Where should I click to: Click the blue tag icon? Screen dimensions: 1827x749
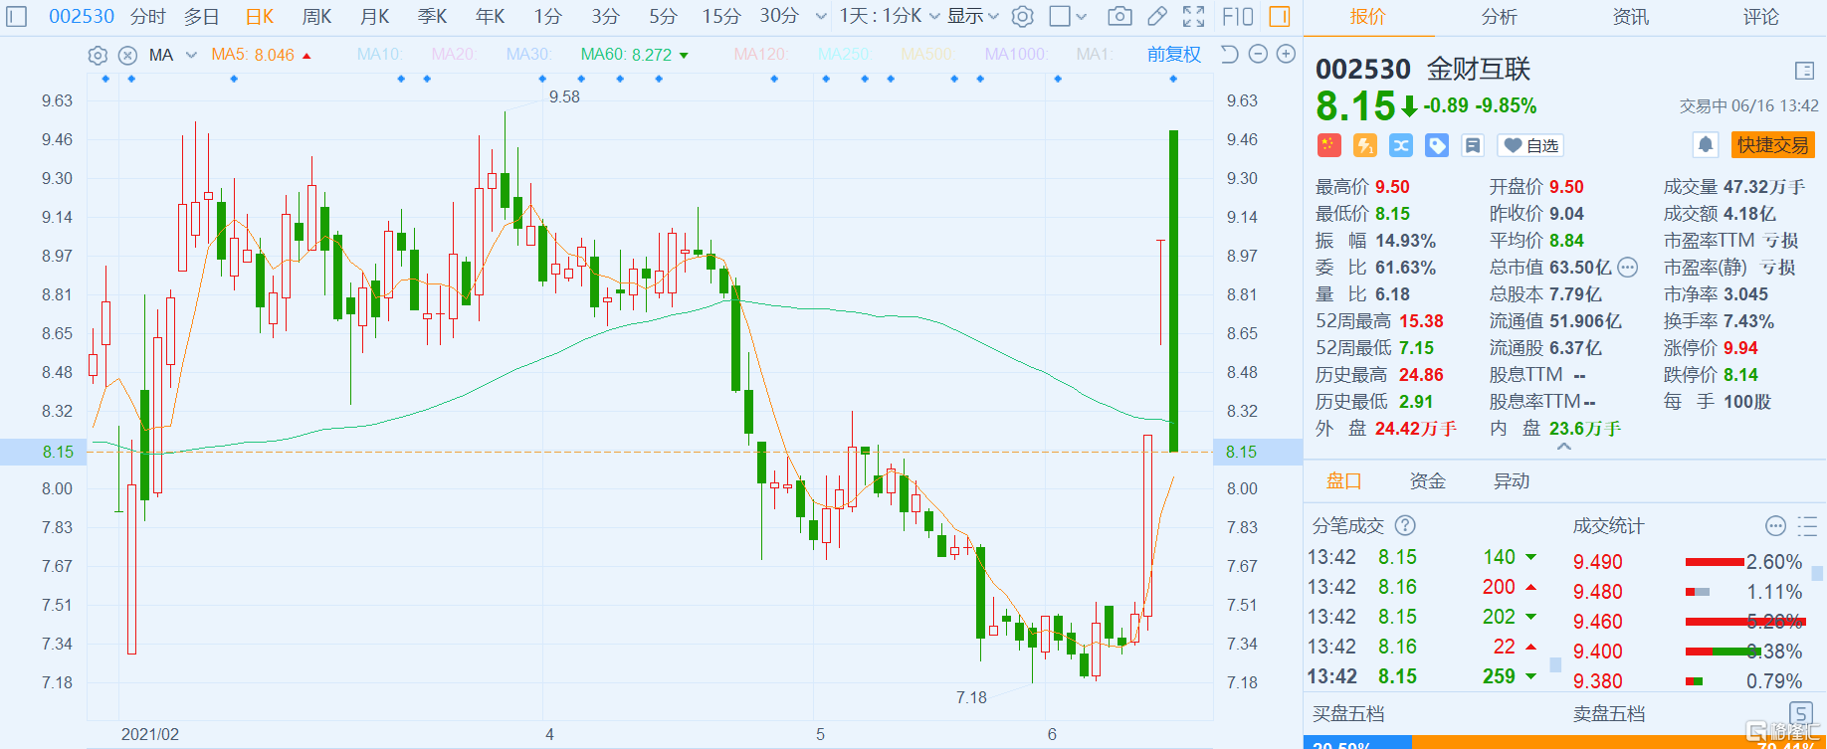coord(1437,146)
